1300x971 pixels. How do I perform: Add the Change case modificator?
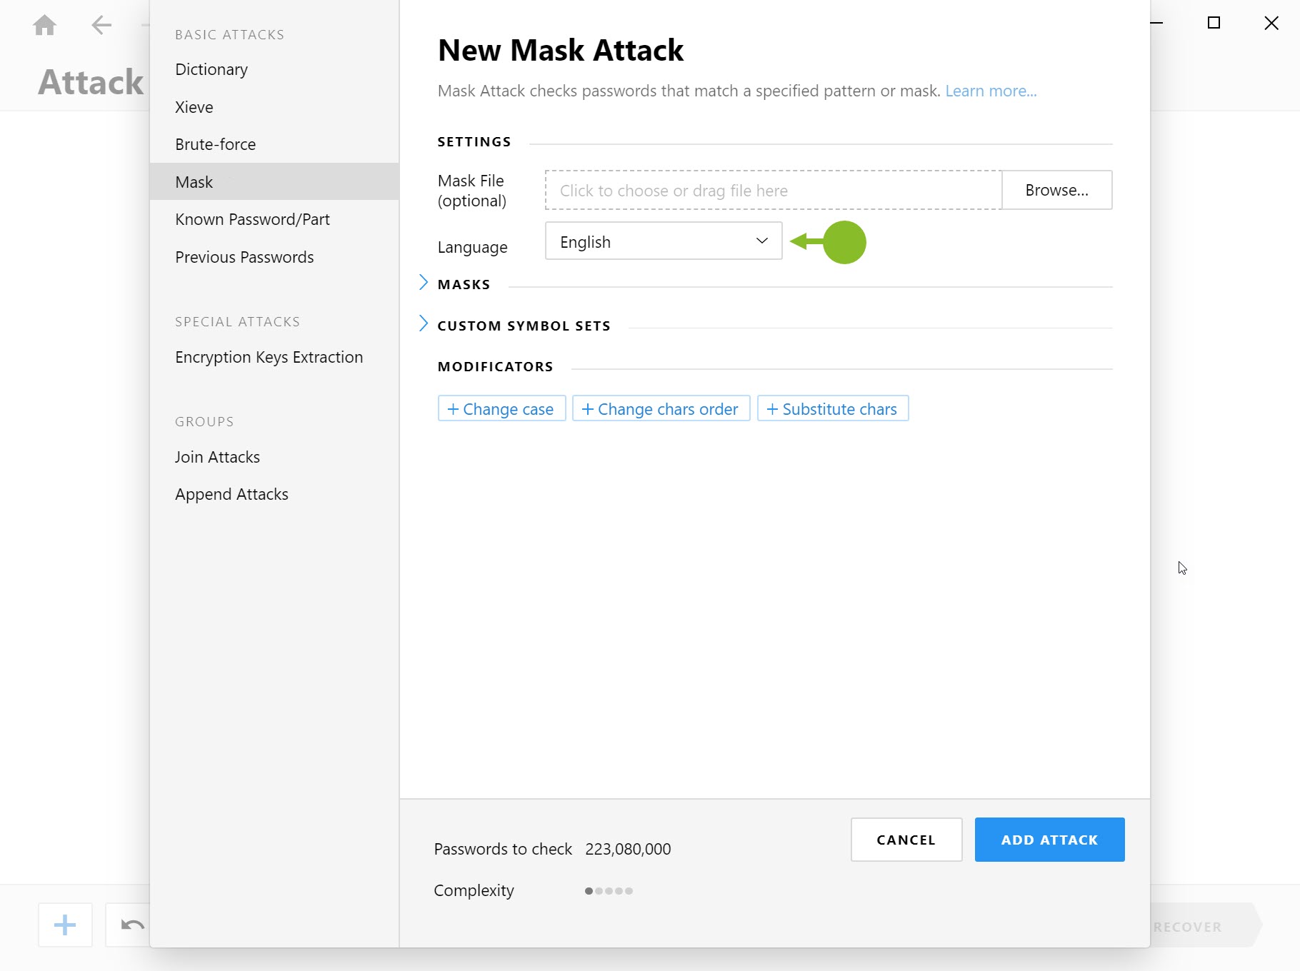tap(501, 408)
